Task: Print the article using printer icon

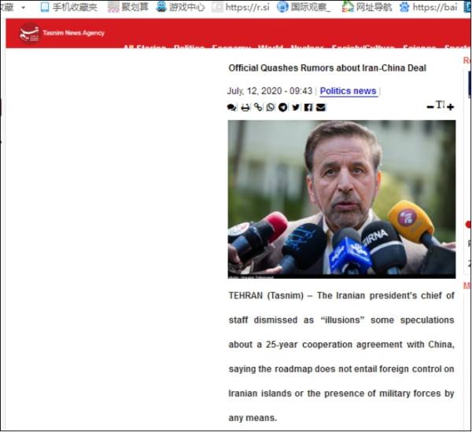Action: 245,108
